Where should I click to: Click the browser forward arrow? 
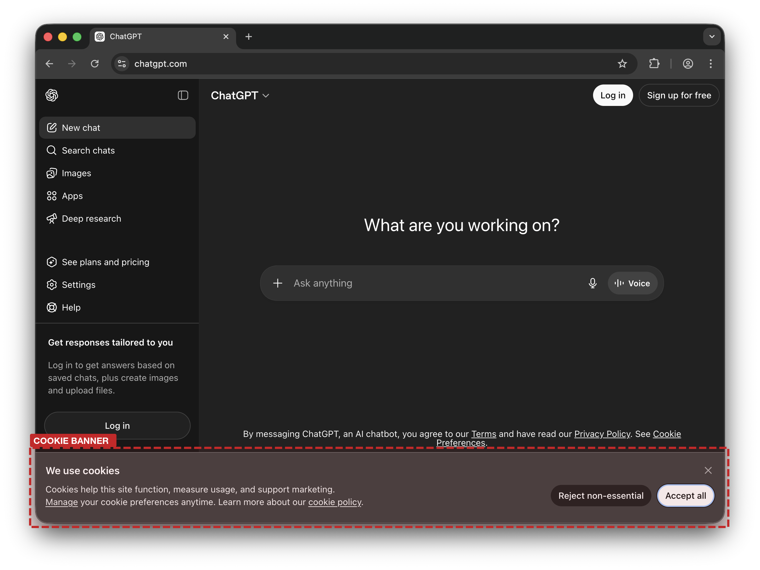click(x=72, y=64)
